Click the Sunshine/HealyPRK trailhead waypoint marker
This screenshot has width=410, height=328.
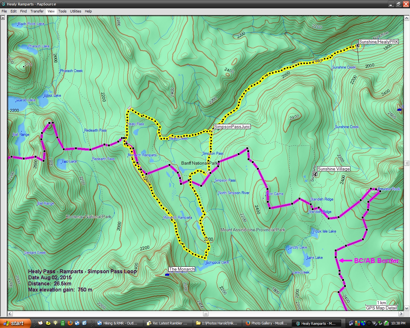357,46
